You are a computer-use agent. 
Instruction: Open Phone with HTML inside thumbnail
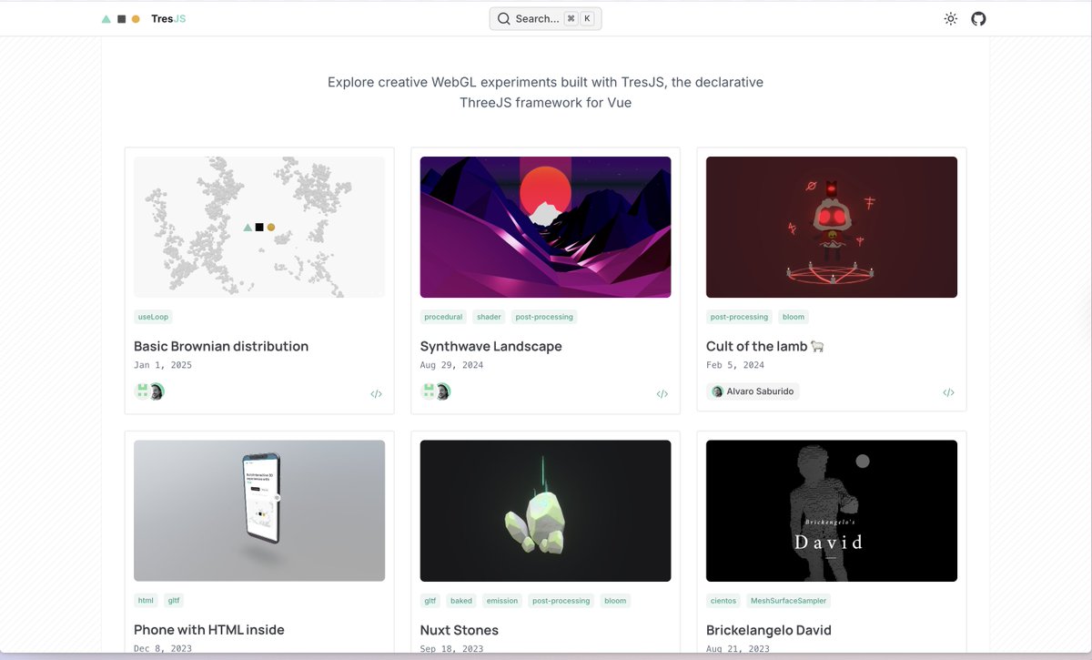point(259,511)
